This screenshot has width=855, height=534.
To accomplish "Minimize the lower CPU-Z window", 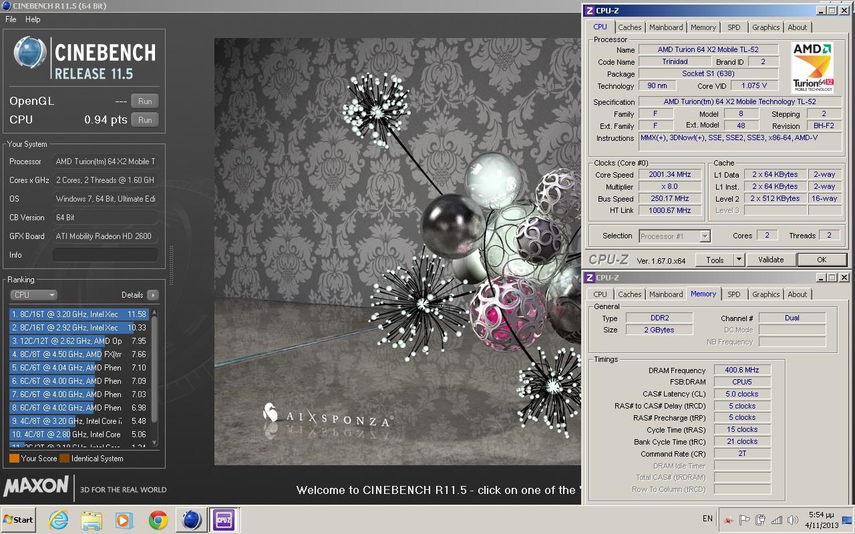I will tap(821, 277).
